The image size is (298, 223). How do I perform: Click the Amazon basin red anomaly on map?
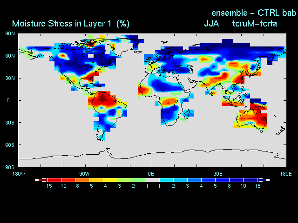pyautogui.click(x=102, y=98)
